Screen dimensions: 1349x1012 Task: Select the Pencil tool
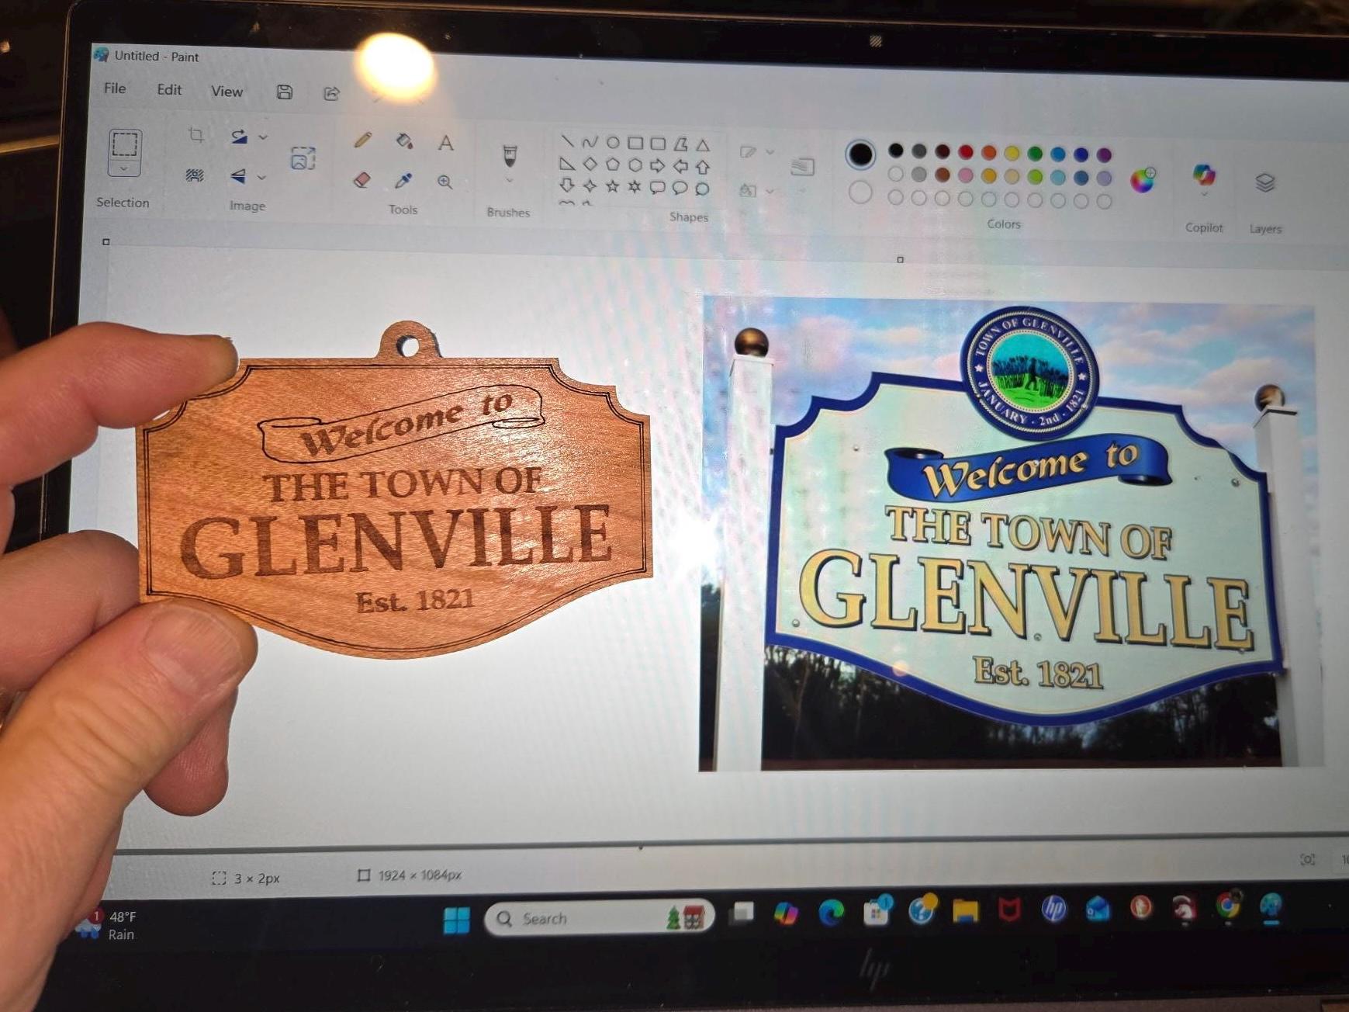pyautogui.click(x=362, y=140)
